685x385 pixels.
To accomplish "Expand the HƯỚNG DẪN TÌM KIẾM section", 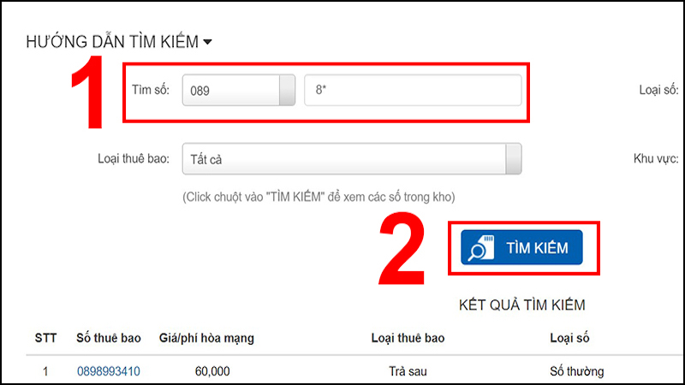I will coord(119,41).
